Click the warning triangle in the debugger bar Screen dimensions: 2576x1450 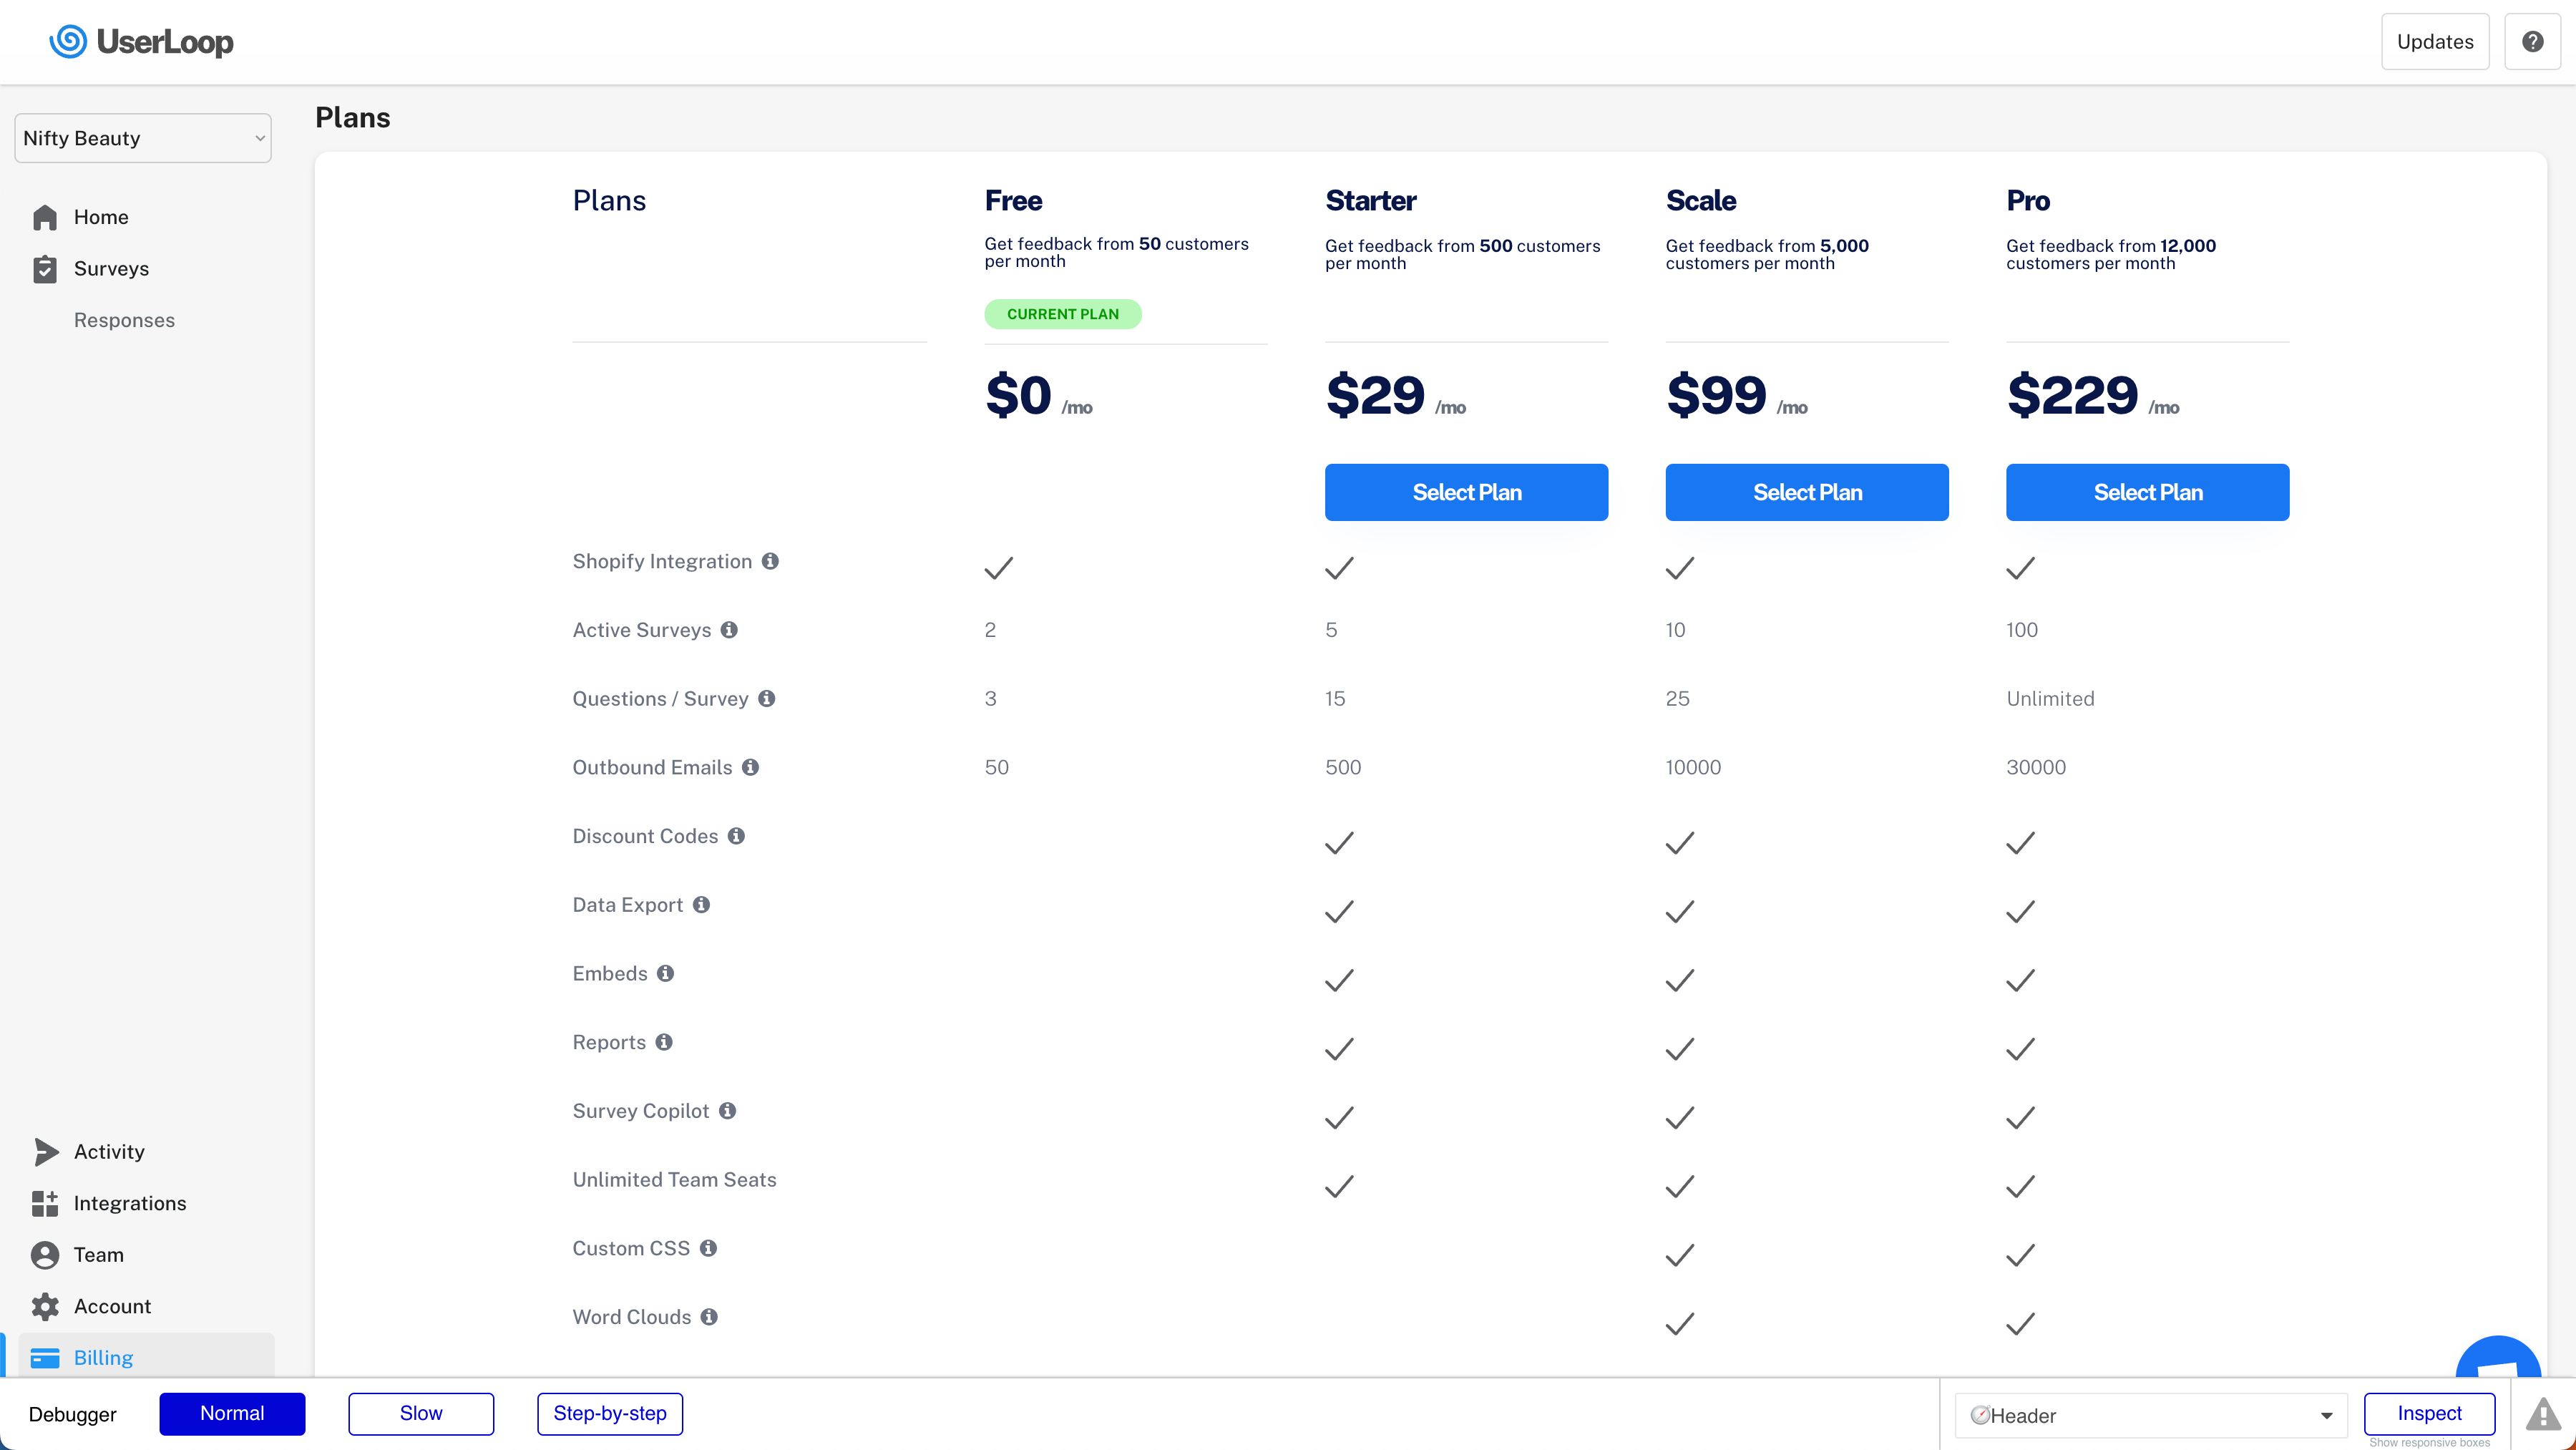2543,1414
